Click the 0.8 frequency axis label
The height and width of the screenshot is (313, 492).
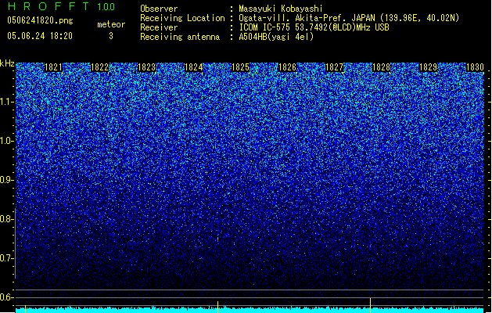pyautogui.click(x=6, y=219)
